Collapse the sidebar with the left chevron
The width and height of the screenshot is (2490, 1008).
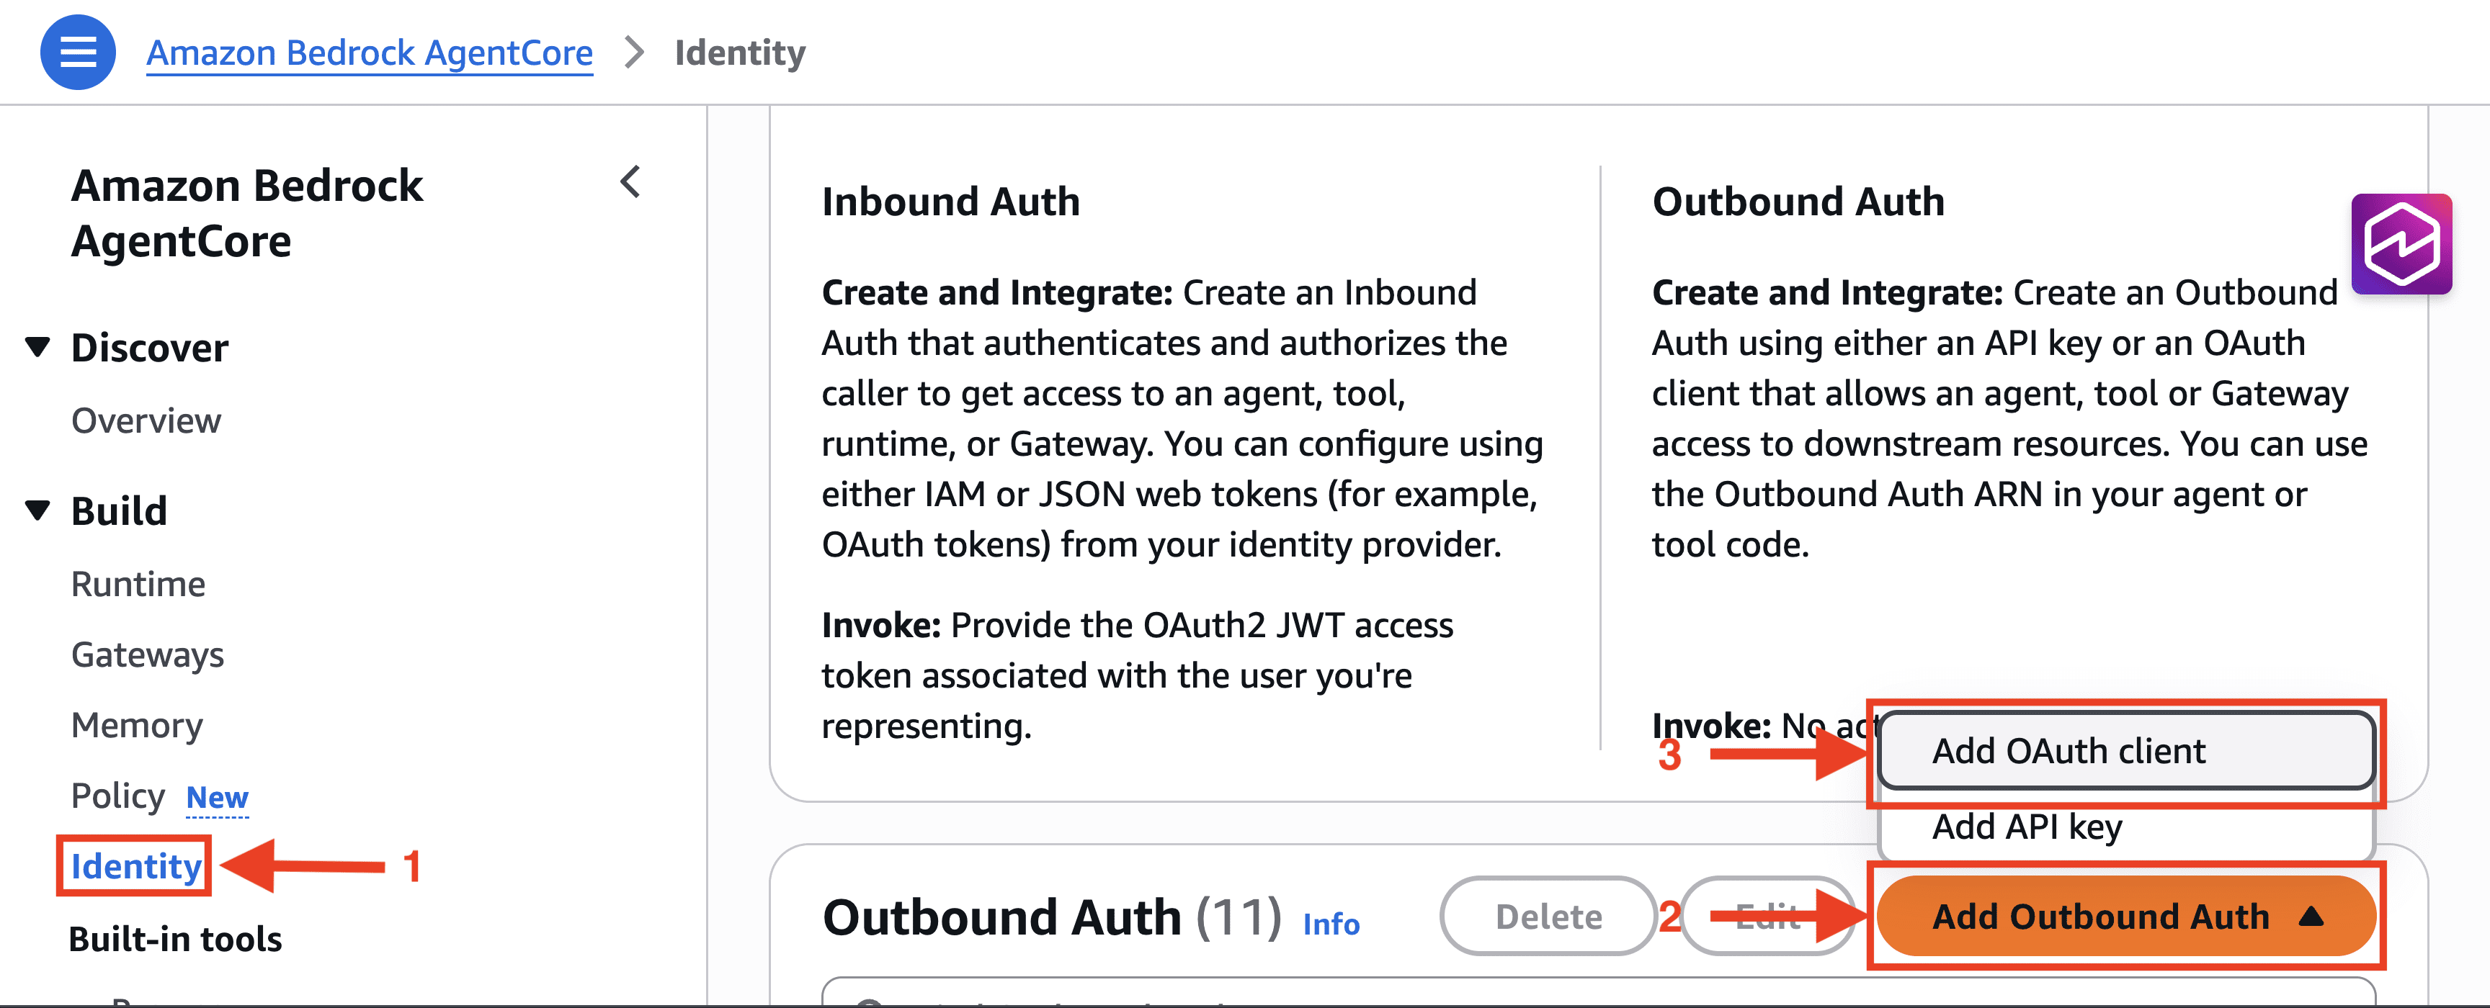click(630, 181)
